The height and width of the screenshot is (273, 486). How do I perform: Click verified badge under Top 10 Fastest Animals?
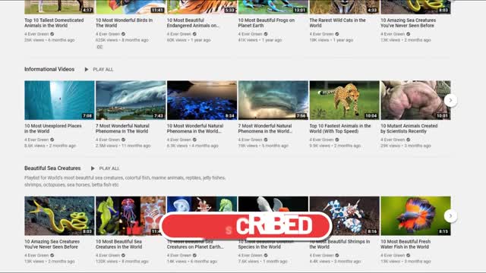coord(337,140)
